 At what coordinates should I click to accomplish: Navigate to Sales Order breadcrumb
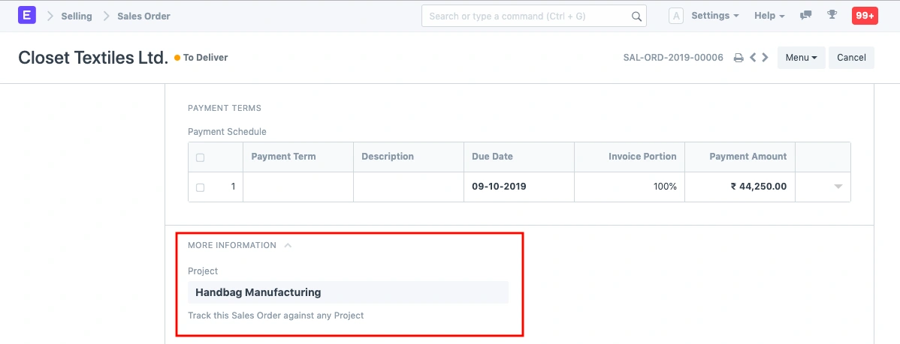pyautogui.click(x=143, y=16)
